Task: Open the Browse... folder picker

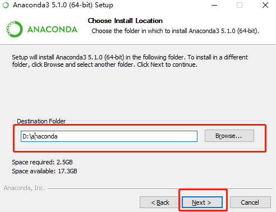Action: (x=229, y=136)
